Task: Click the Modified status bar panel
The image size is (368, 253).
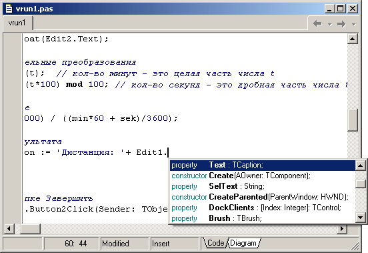Action: (125, 244)
